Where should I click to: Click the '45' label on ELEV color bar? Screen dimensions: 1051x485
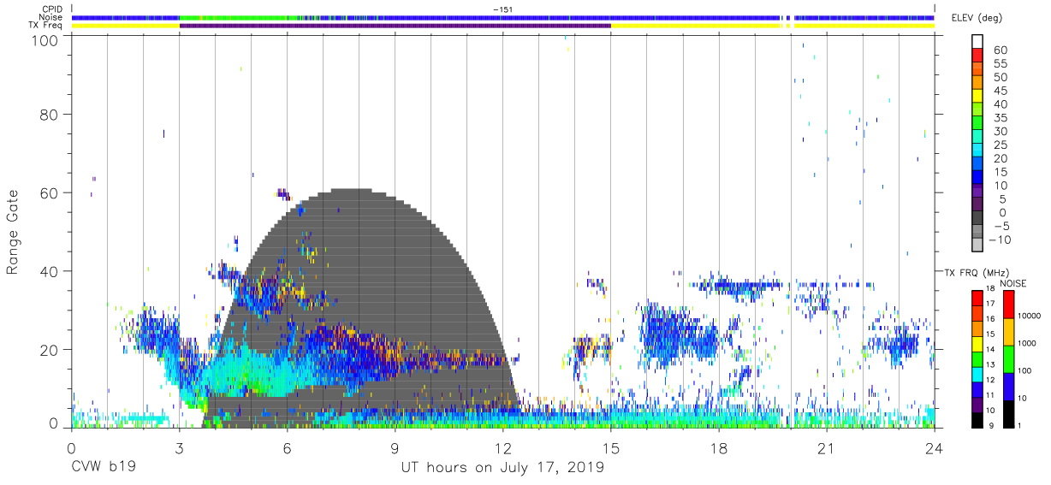[1000, 91]
